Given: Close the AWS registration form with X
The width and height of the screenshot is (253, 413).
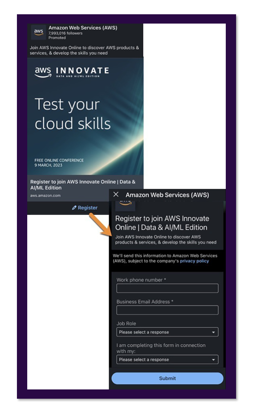Looking at the screenshot, I should (116, 195).
